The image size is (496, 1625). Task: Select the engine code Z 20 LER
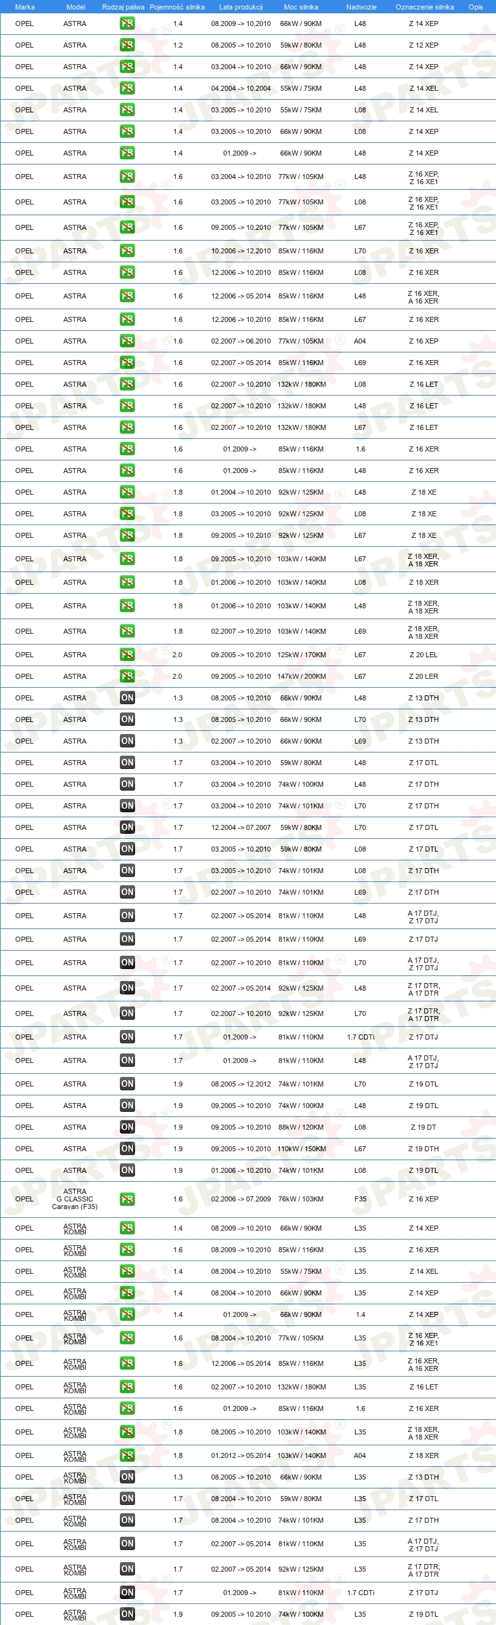[x=424, y=676]
